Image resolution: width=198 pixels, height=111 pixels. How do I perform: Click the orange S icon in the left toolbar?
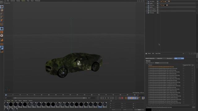pyautogui.click(x=2, y=32)
